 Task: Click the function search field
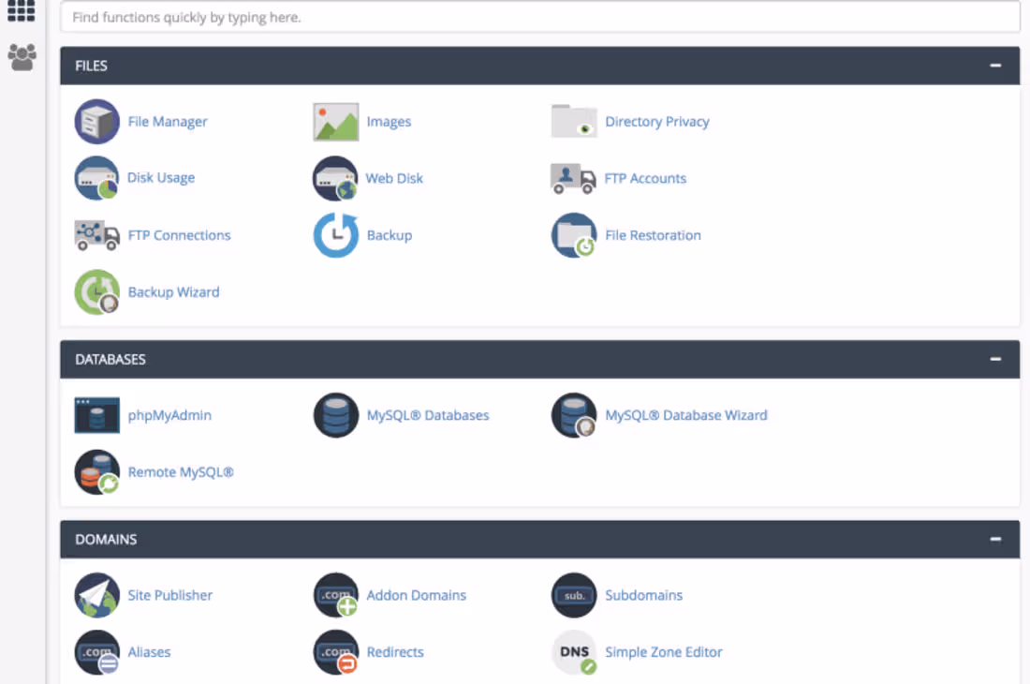(x=539, y=17)
